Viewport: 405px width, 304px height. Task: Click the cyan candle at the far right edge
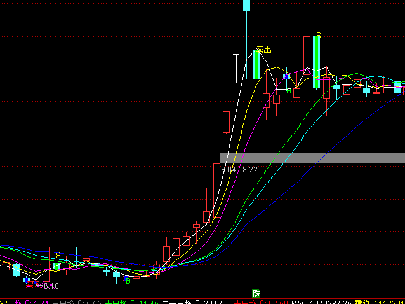pyautogui.click(x=397, y=86)
